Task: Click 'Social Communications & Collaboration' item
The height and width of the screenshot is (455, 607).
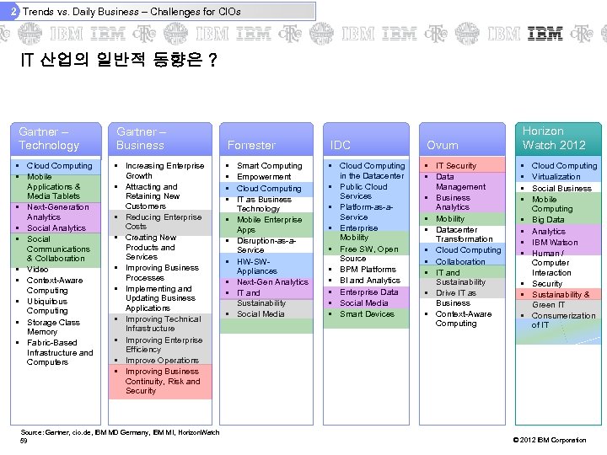Action: (x=58, y=249)
